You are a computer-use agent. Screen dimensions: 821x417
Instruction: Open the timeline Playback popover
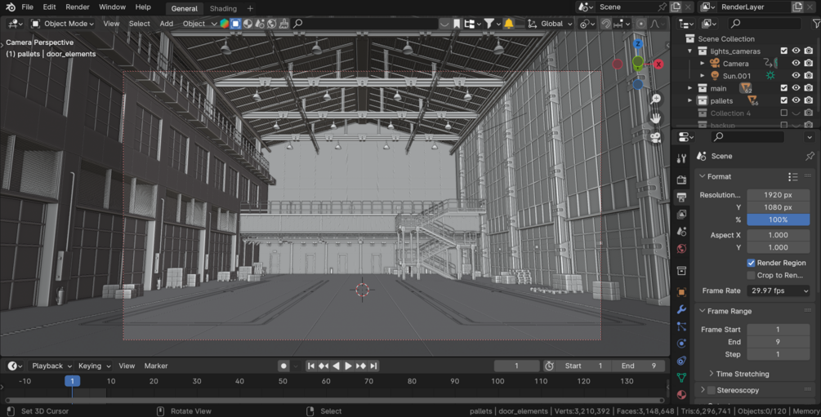(51, 366)
